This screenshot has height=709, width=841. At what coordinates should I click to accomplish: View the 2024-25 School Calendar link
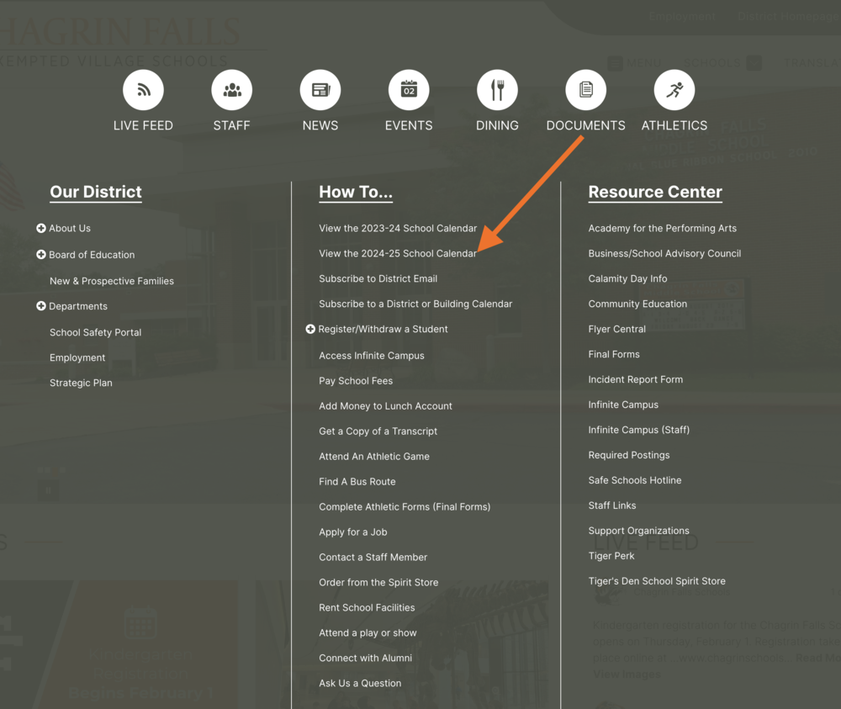(x=397, y=254)
